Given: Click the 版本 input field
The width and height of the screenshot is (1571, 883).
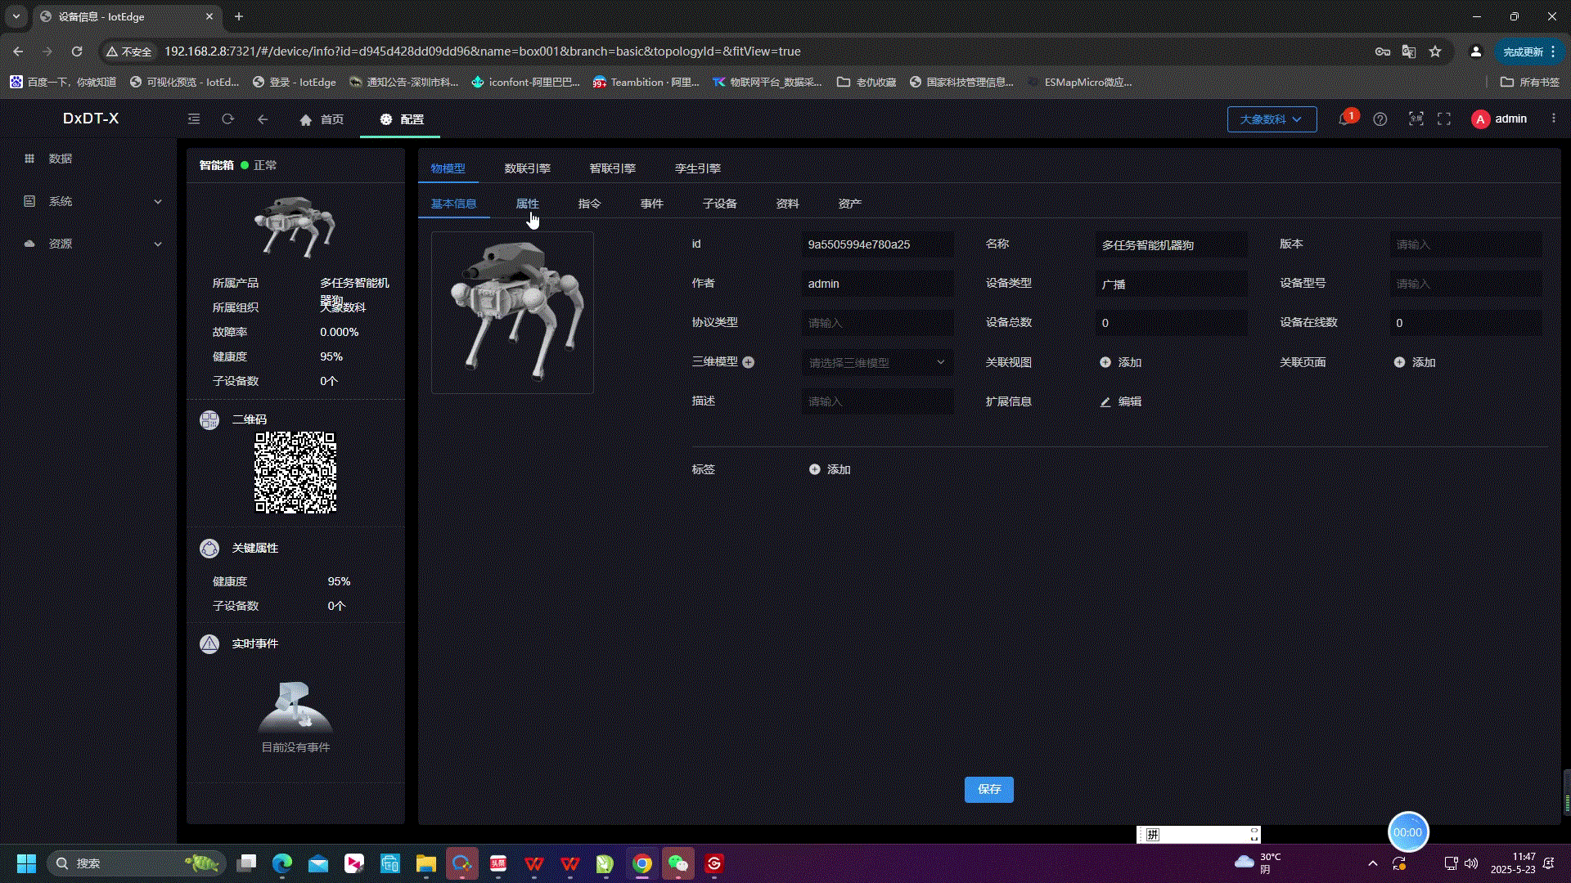Looking at the screenshot, I should click(1465, 244).
